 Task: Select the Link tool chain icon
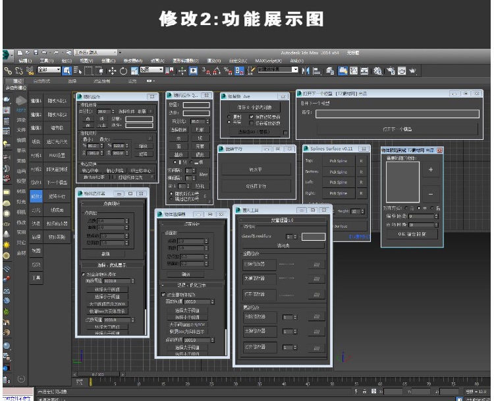(x=8, y=71)
